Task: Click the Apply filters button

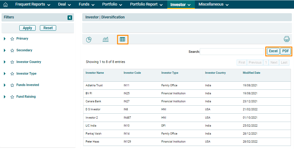Action: tap(27, 28)
